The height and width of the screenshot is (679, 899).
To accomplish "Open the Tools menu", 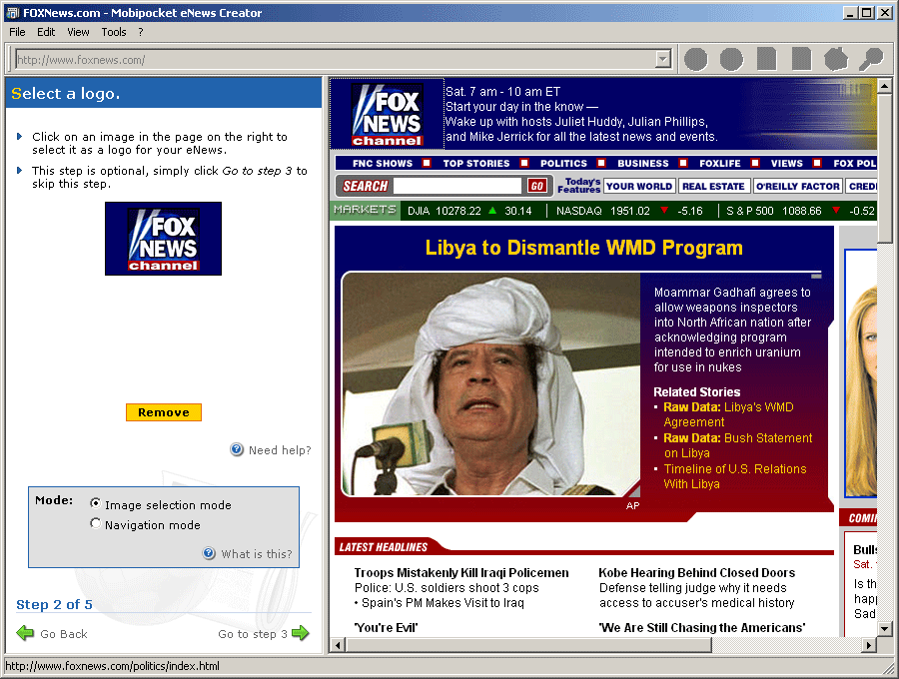I will [x=114, y=32].
